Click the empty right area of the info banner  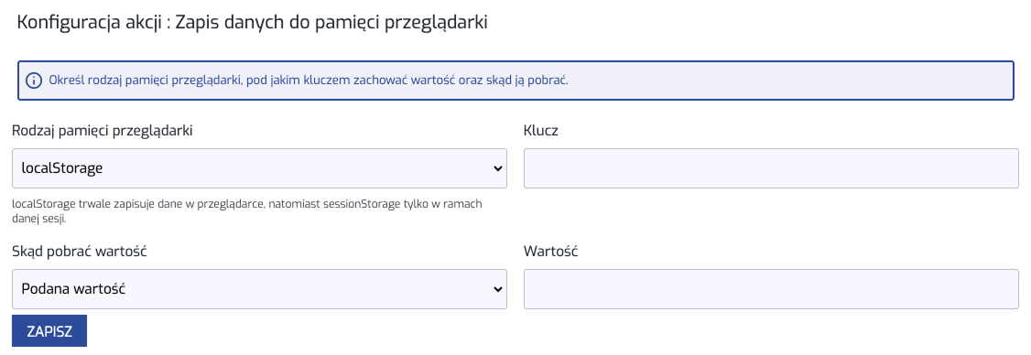[x=789, y=81]
